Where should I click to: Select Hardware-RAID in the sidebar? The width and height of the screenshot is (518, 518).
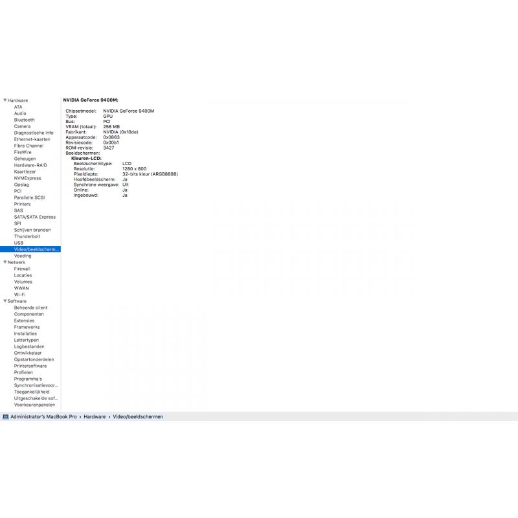[30, 165]
